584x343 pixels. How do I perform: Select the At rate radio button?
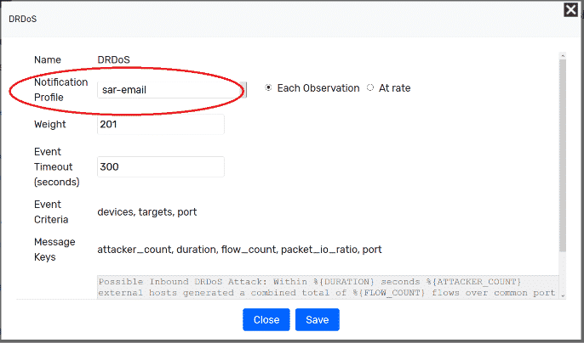[370, 88]
